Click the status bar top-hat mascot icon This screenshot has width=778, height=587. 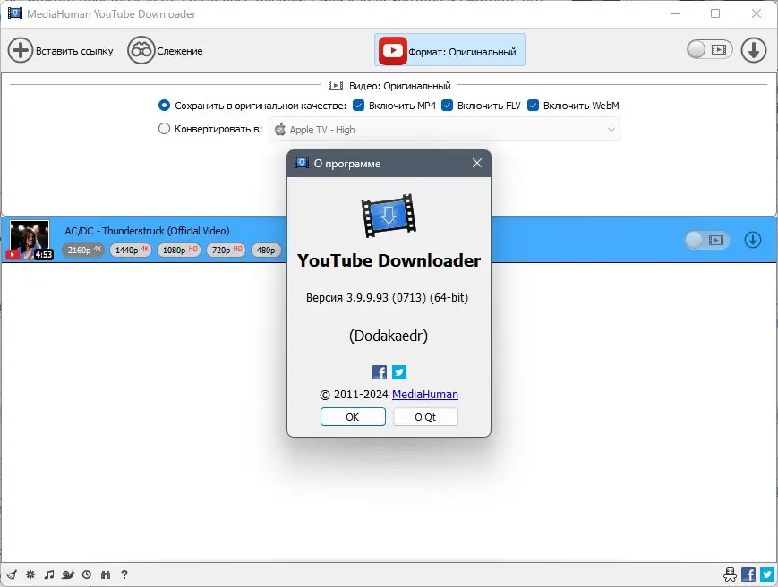pyautogui.click(x=730, y=574)
